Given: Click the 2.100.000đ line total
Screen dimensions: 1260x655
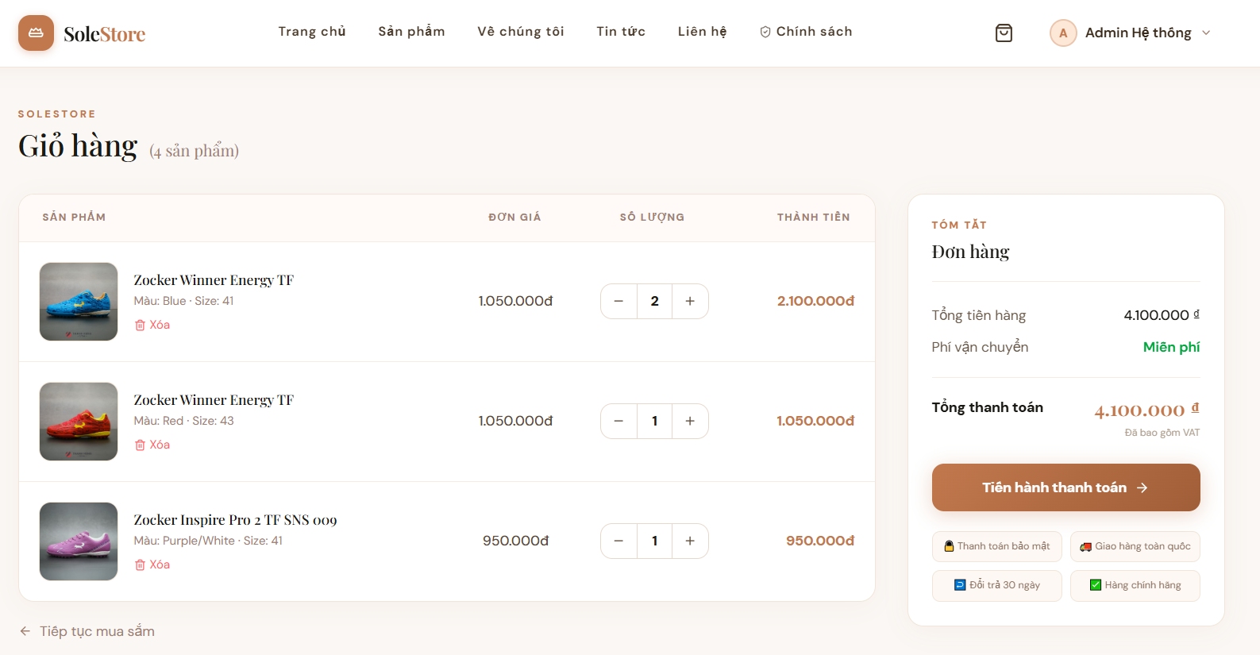Looking at the screenshot, I should click(815, 301).
